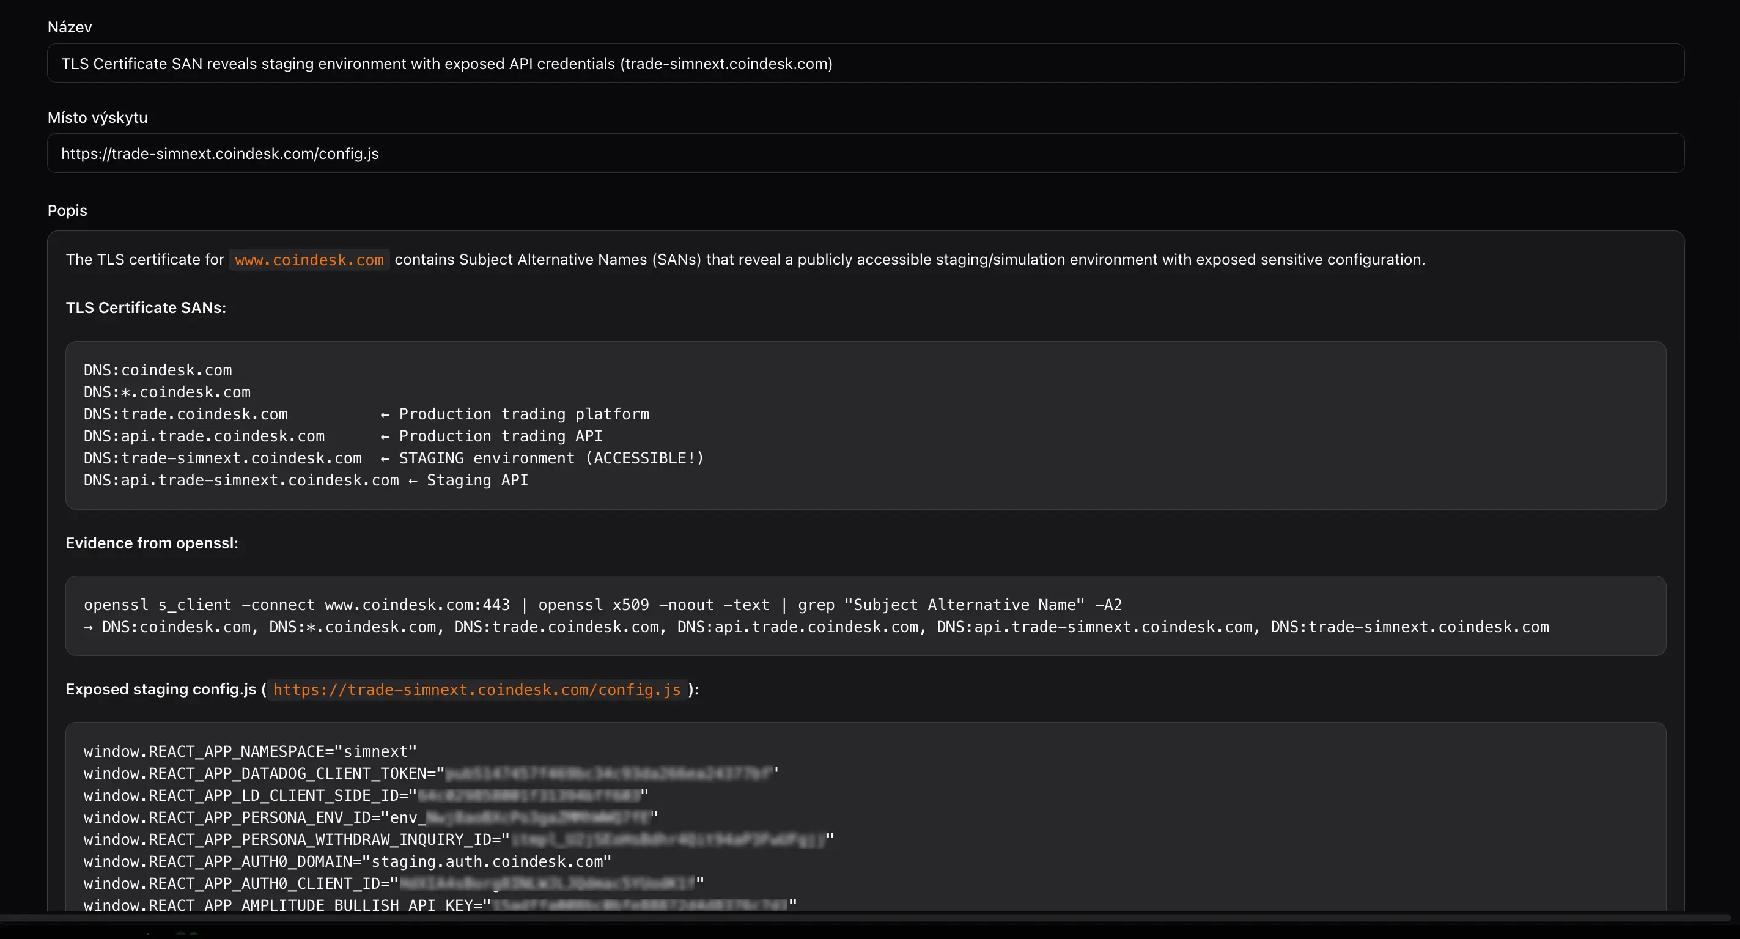Screen dimensions: 1740x939
Task: Select the DNS:api.trade.coindesk.com line
Action: [x=204, y=436]
